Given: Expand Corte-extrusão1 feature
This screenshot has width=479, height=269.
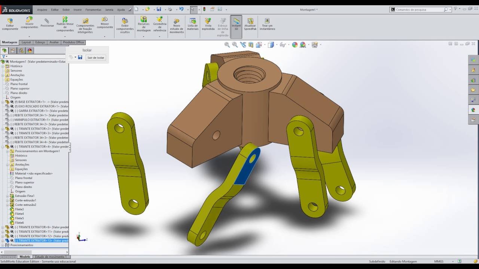Looking at the screenshot, I should pyautogui.click(x=7, y=201).
